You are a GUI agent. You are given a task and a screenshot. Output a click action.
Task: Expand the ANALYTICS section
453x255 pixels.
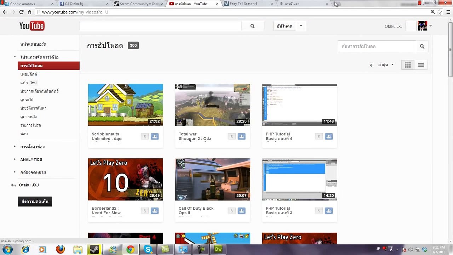click(15, 159)
